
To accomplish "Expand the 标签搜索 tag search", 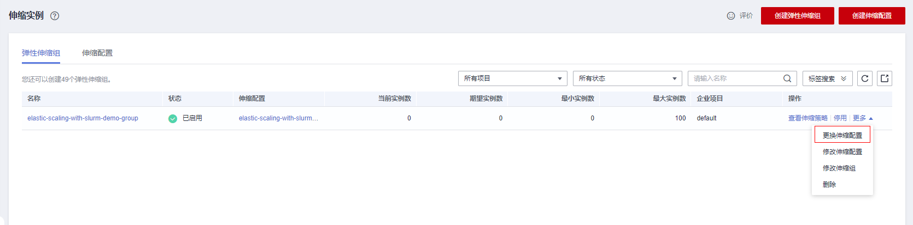I will pos(827,78).
